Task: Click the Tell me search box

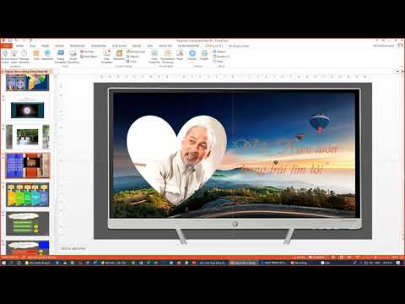Action: pyautogui.click(x=239, y=46)
